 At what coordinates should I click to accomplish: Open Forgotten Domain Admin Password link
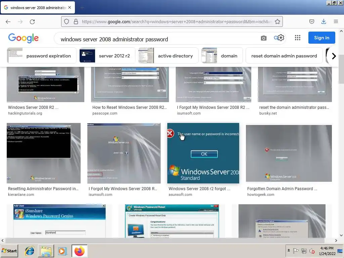282,189
